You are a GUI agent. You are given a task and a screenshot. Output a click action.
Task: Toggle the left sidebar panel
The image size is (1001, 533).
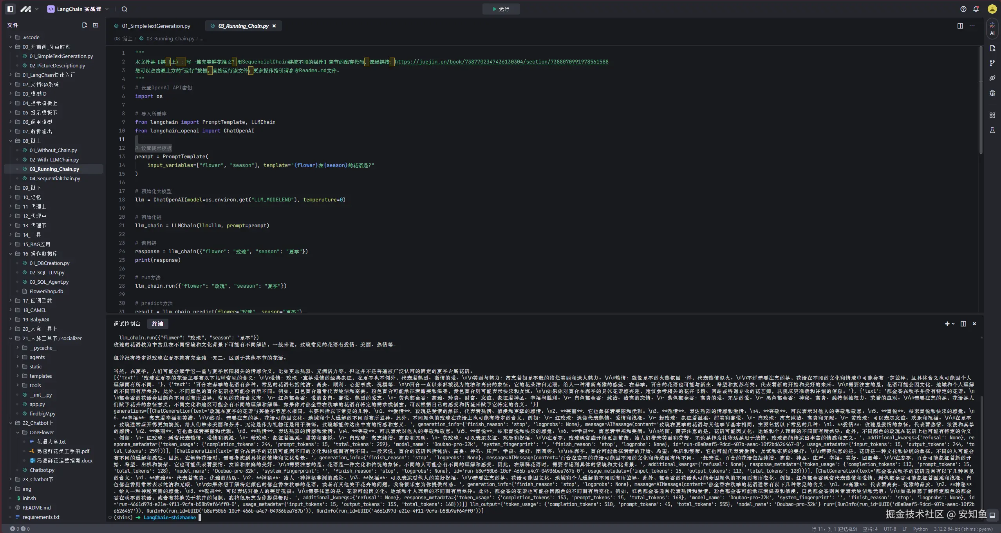coord(10,9)
